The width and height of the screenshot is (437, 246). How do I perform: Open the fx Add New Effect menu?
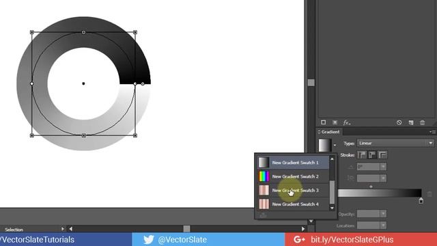(x=347, y=122)
